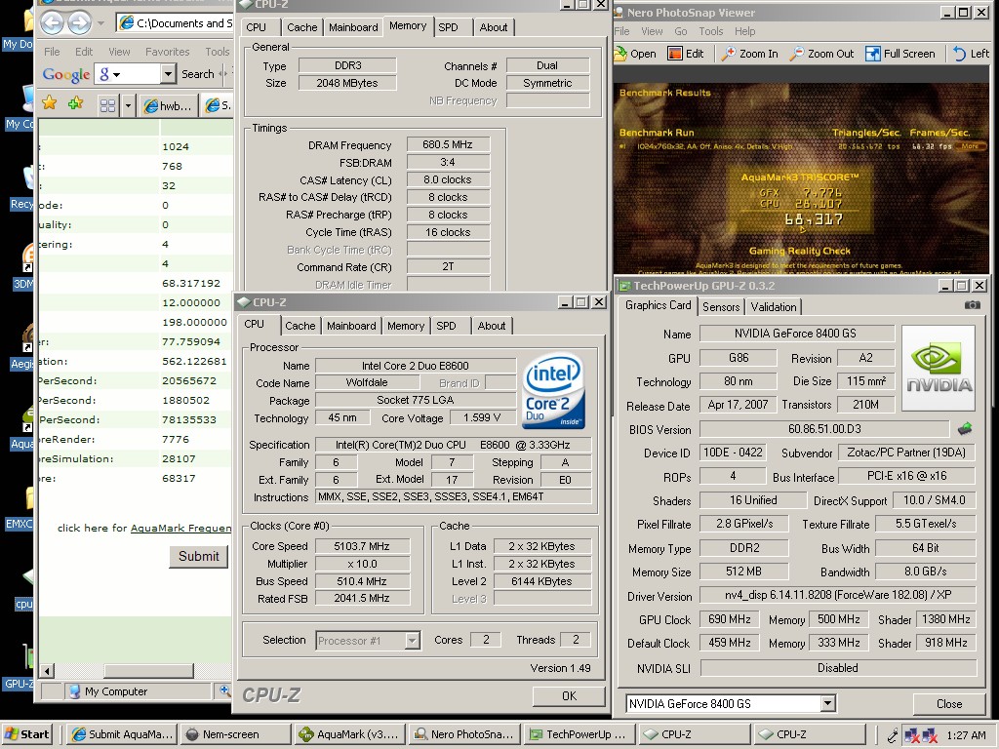Click the Windows Start button
This screenshot has height=749, width=999.
[26, 734]
